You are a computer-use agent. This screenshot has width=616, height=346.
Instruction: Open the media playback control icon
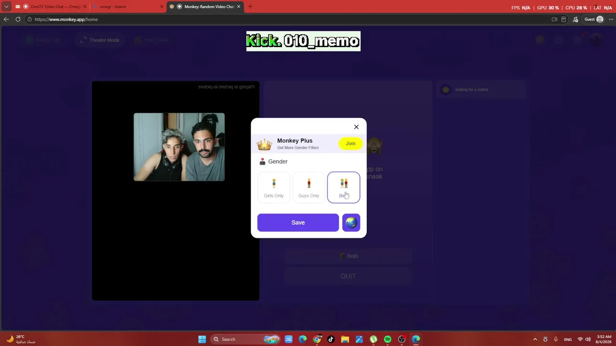[x=576, y=19]
